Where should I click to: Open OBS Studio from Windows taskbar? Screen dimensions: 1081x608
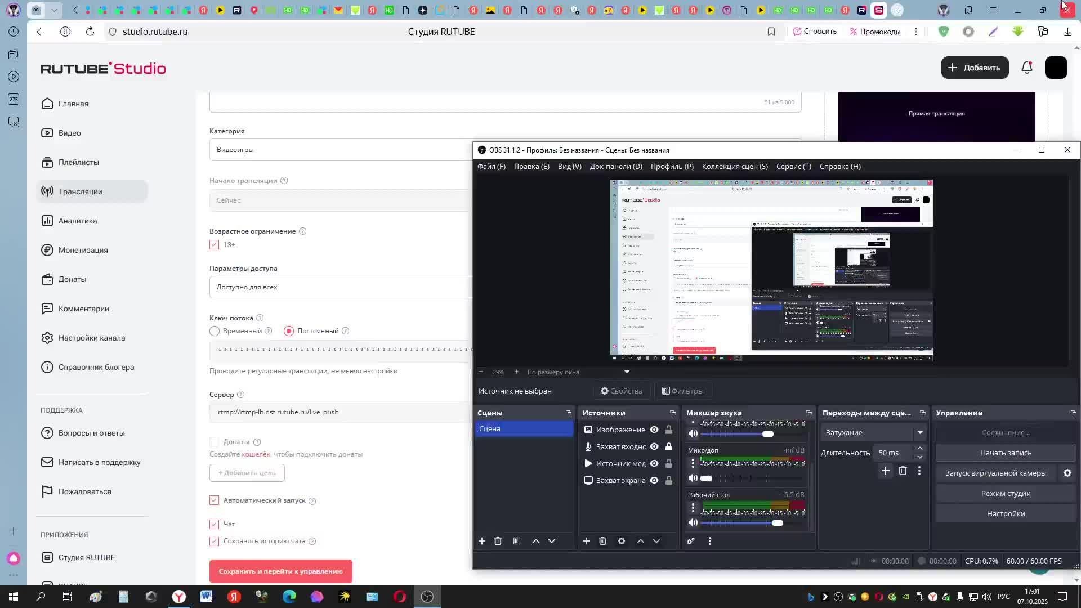pyautogui.click(x=427, y=597)
